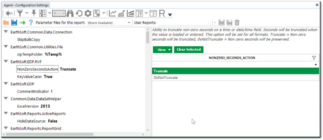
Task: Click the line chart toolbar icon
Action: 113,13
